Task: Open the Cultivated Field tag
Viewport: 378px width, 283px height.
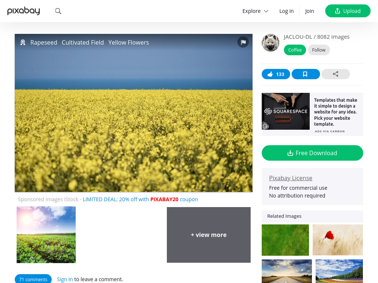Action: click(x=83, y=43)
